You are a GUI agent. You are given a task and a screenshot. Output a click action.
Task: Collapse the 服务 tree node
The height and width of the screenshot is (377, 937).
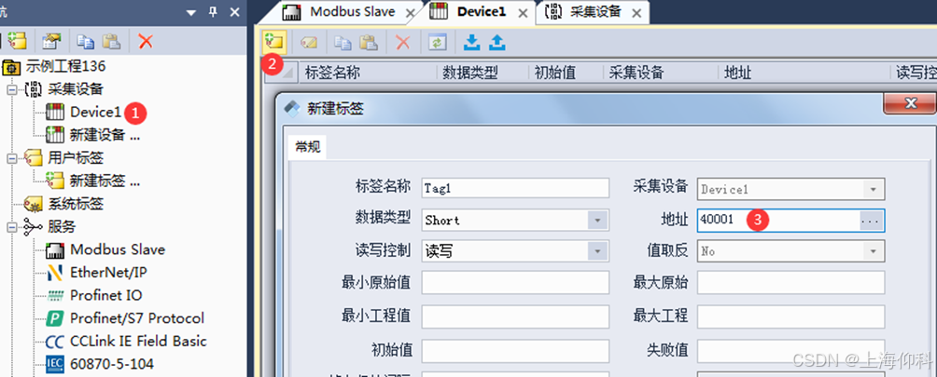[x=11, y=227]
